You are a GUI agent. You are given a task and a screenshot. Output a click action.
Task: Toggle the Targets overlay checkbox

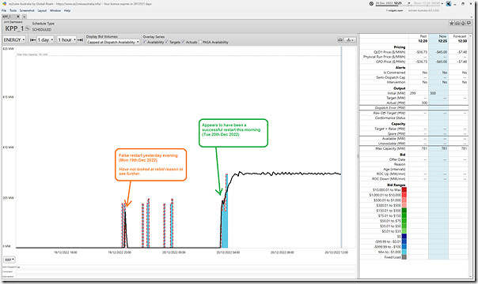[167, 43]
